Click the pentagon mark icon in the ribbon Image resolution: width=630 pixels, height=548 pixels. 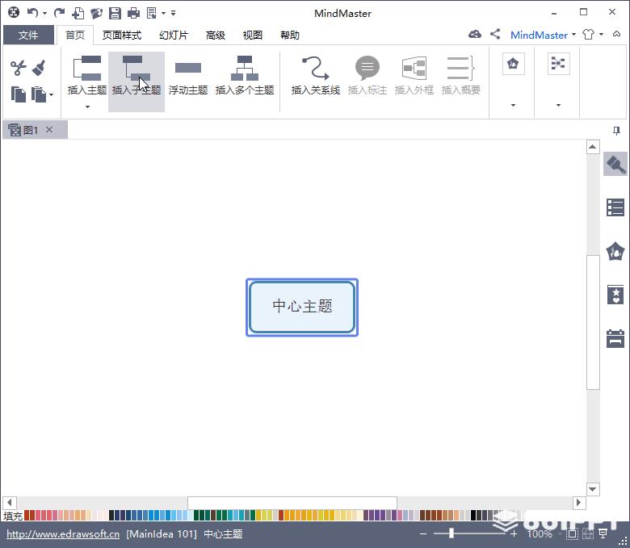coord(513,64)
